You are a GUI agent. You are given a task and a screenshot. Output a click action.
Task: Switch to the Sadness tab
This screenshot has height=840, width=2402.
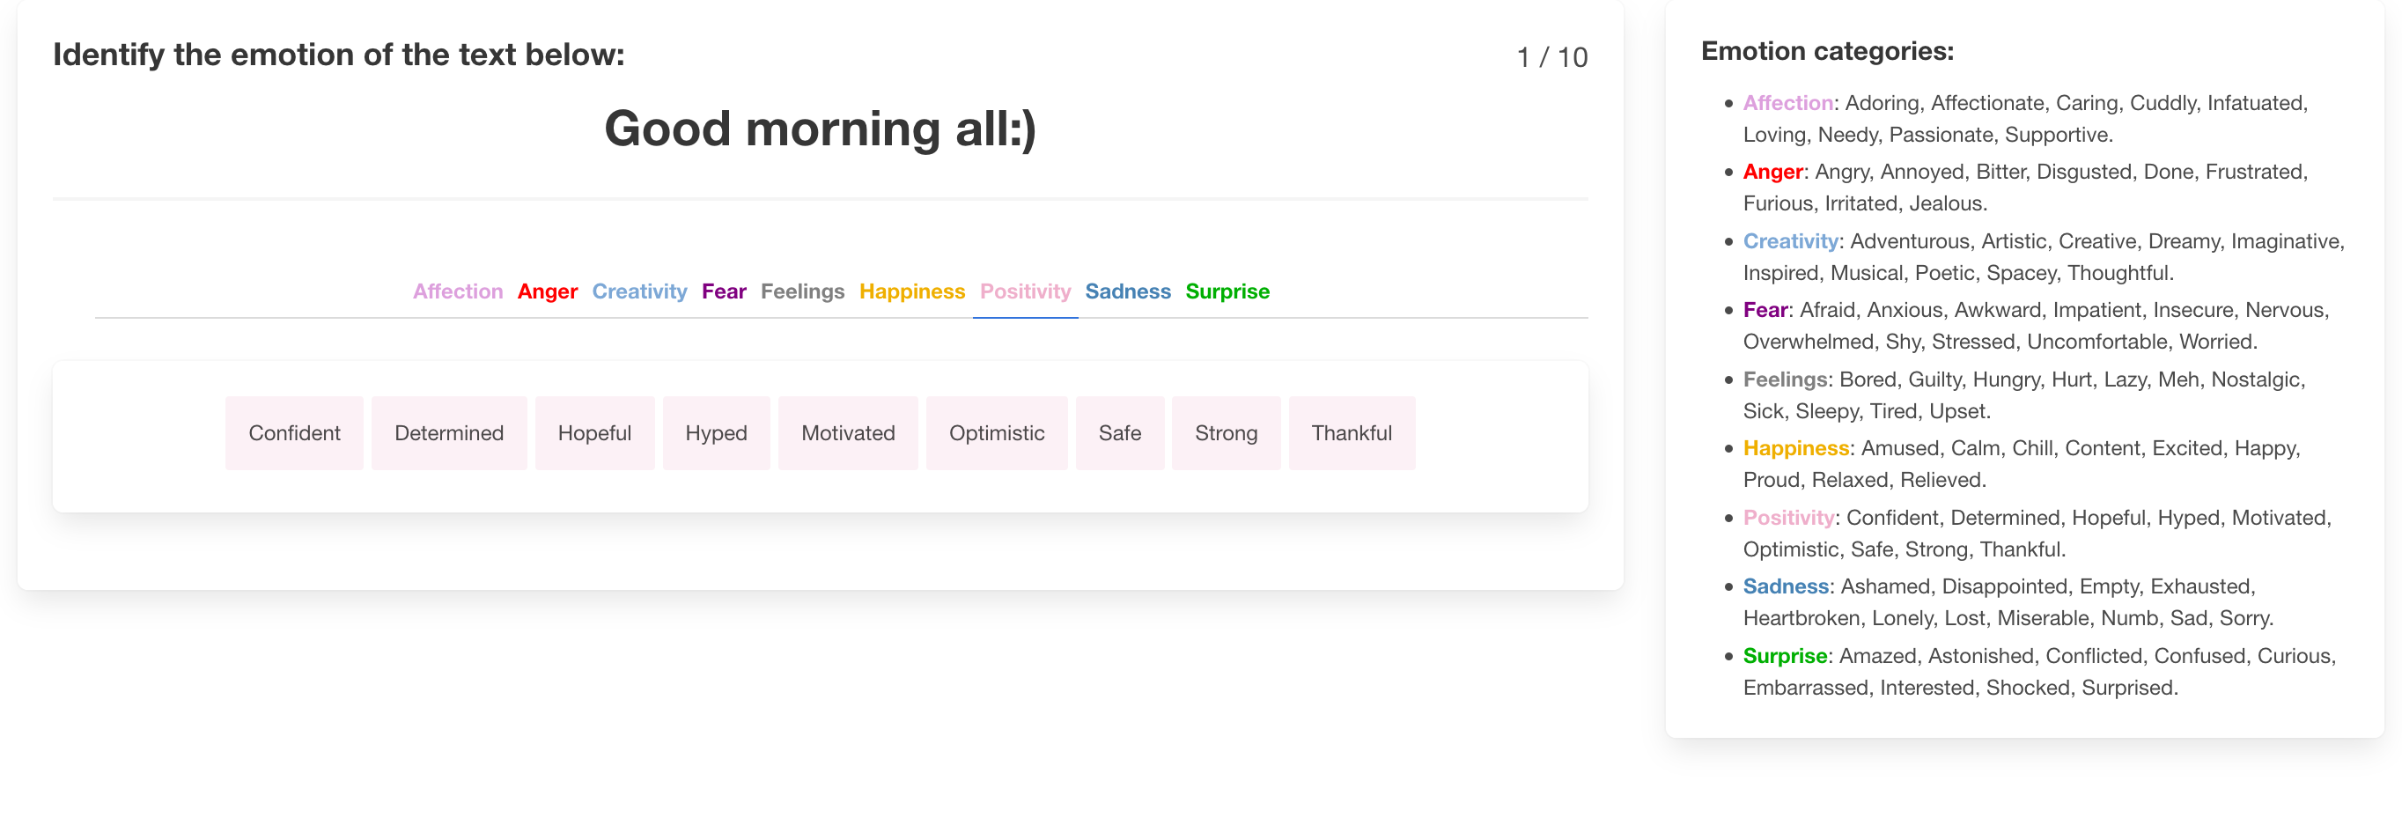tap(1127, 291)
